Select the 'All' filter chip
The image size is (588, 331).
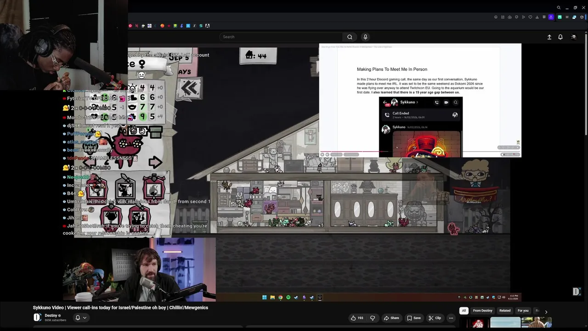464,310
